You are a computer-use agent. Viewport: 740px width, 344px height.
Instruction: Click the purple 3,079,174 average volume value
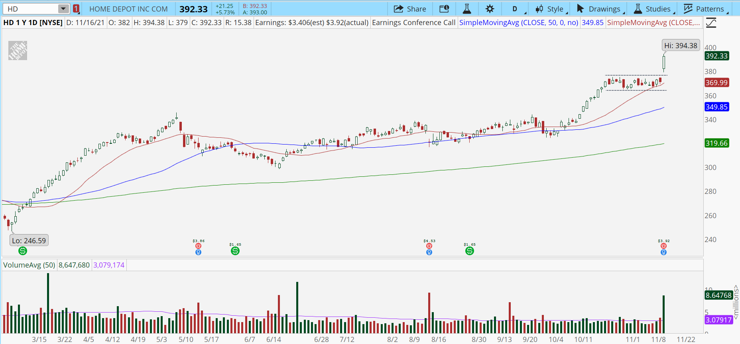point(109,265)
